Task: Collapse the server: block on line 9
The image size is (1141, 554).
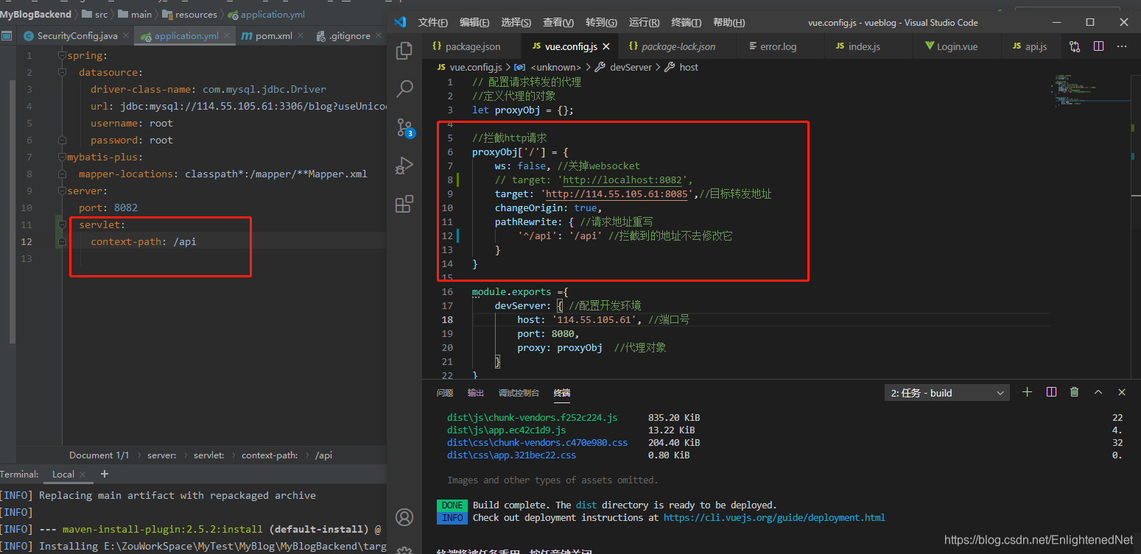Action: [61, 191]
